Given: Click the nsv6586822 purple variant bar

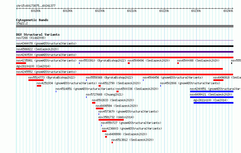Looking at the screenshot, I should (125, 52).
